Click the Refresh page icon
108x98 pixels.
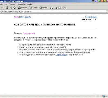11,8
